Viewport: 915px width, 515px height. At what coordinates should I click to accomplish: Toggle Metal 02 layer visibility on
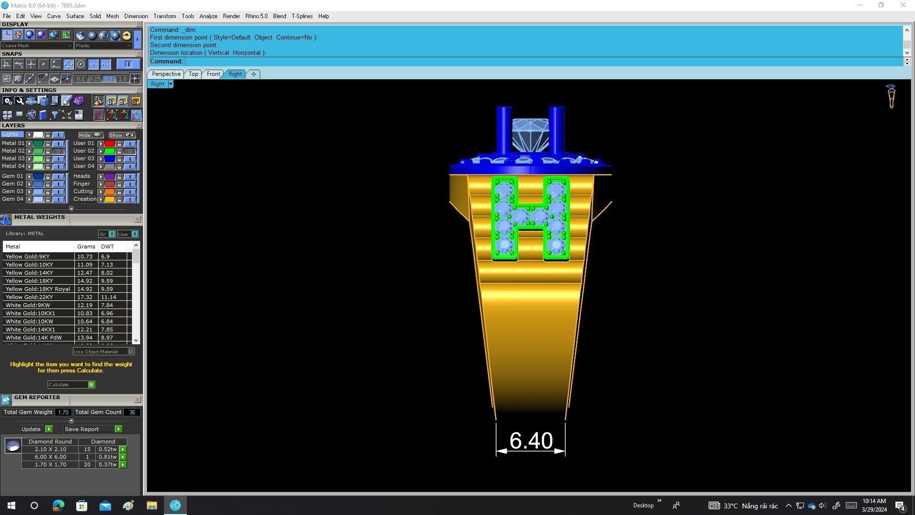tap(59, 151)
